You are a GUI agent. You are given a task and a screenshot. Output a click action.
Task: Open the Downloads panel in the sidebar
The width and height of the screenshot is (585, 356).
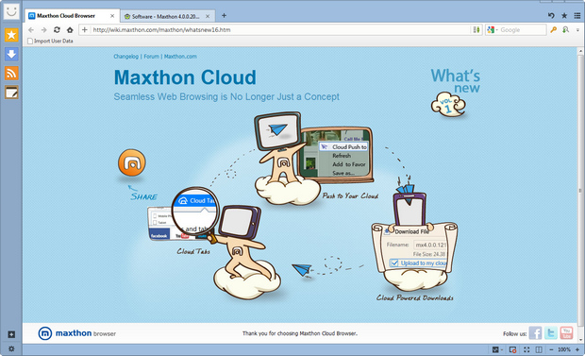(11, 54)
